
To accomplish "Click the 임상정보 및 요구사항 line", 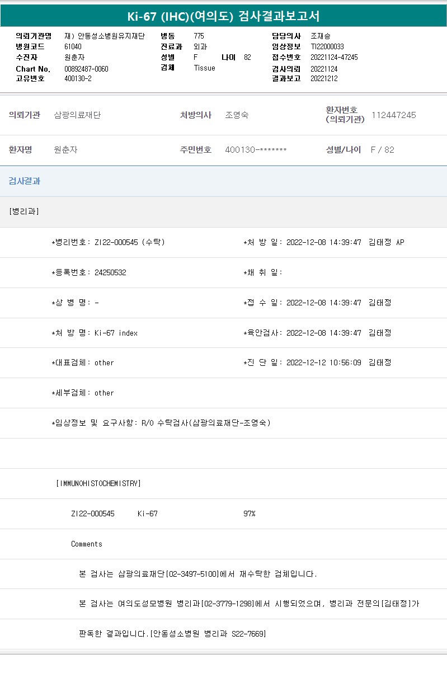I will 161,423.
